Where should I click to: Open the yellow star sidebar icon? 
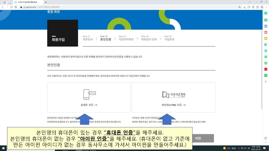pos(266,38)
